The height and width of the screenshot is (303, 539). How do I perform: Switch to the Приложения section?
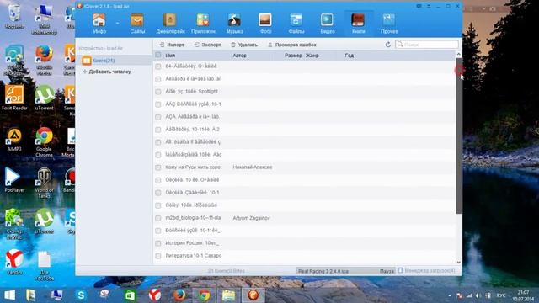tap(203, 24)
